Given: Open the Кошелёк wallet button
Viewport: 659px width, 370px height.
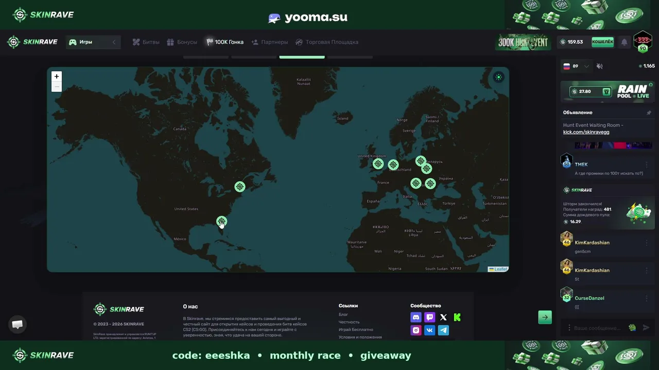Looking at the screenshot, I should pyautogui.click(x=602, y=42).
